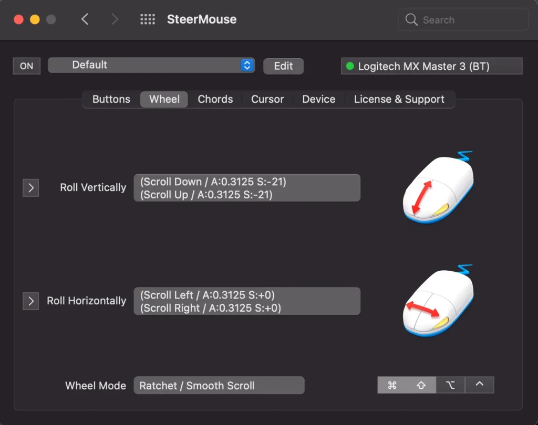Open the Wheel Mode selector

click(219, 386)
